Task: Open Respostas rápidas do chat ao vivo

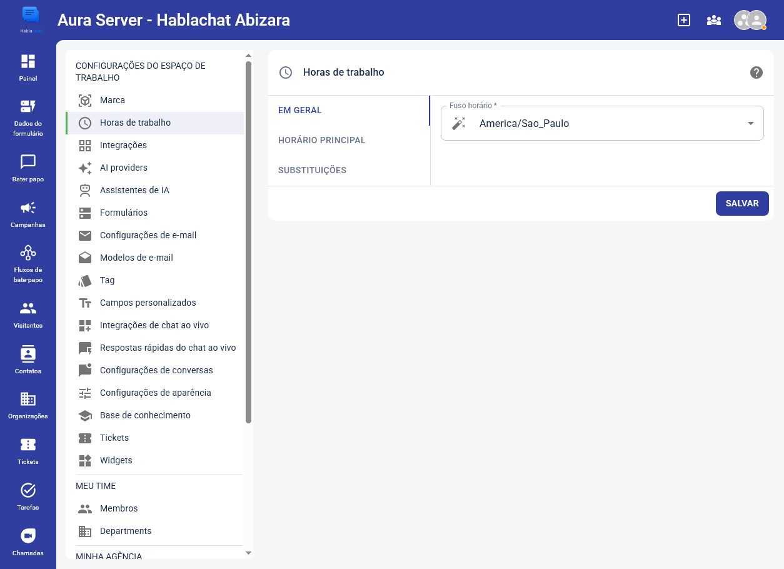Action: click(x=154, y=348)
